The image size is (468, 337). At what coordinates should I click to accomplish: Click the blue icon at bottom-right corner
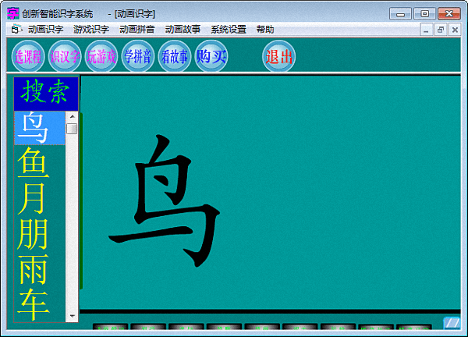tap(452, 323)
